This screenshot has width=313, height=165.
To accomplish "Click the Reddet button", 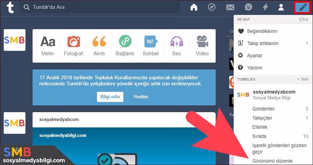I will click(141, 97).
